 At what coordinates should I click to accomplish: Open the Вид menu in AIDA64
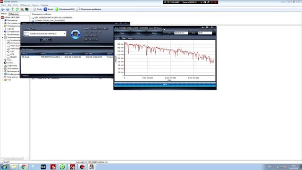[9, 5]
